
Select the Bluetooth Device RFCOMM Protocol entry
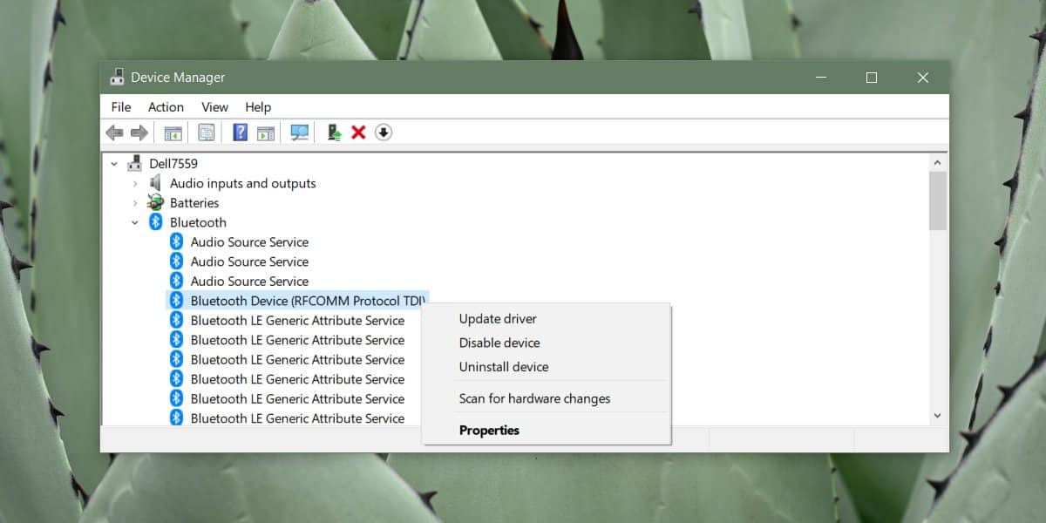coord(295,300)
